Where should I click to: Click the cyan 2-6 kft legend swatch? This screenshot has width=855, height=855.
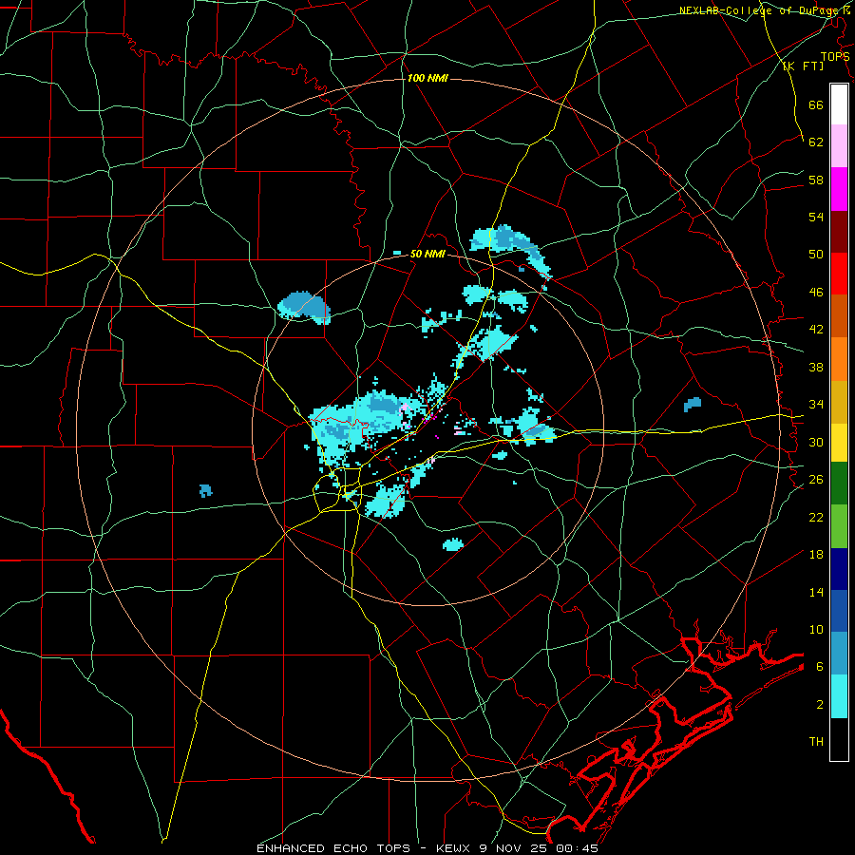pos(839,696)
